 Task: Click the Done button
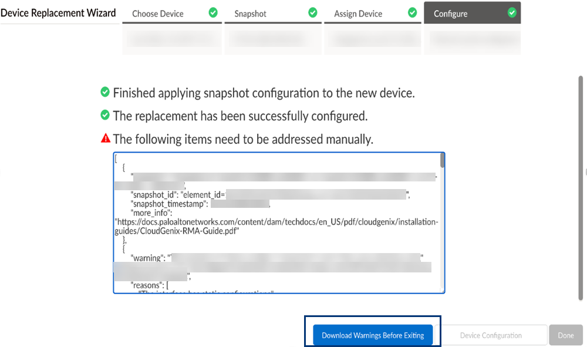(x=566, y=335)
